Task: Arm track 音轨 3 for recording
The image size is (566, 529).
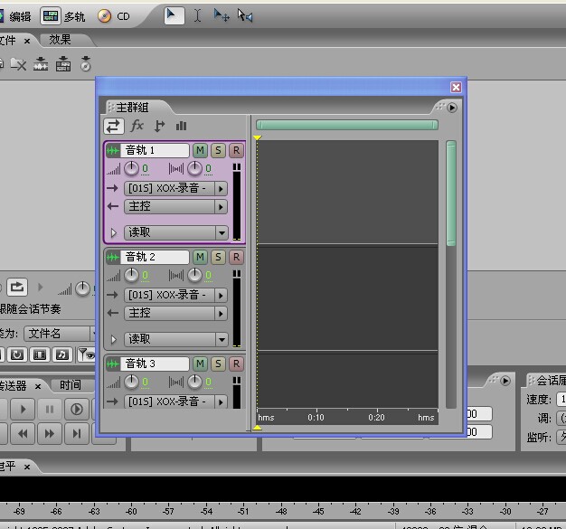Action: pos(236,364)
